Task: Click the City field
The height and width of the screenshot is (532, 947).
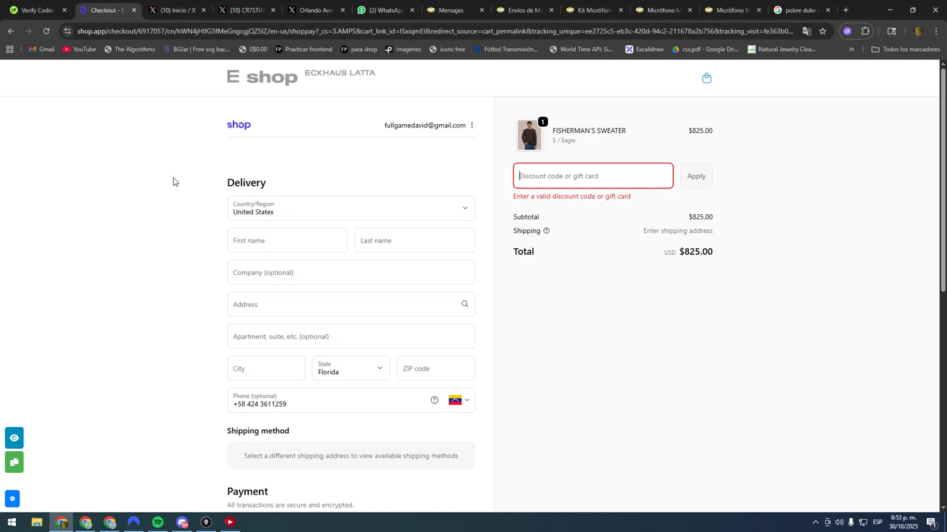Action: click(266, 368)
